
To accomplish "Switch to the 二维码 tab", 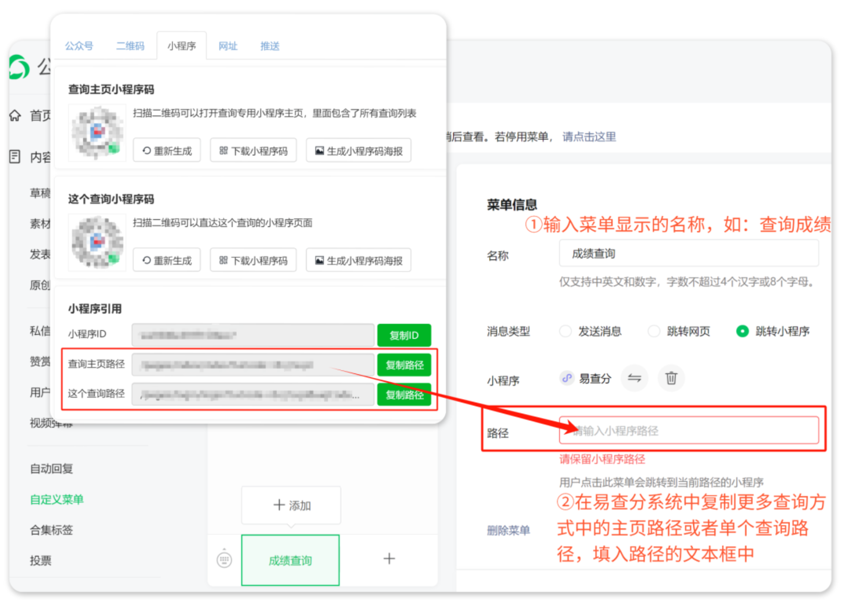I will [130, 46].
